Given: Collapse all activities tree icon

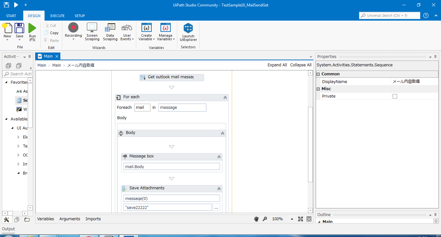Looking at the screenshot, I should point(19,66).
